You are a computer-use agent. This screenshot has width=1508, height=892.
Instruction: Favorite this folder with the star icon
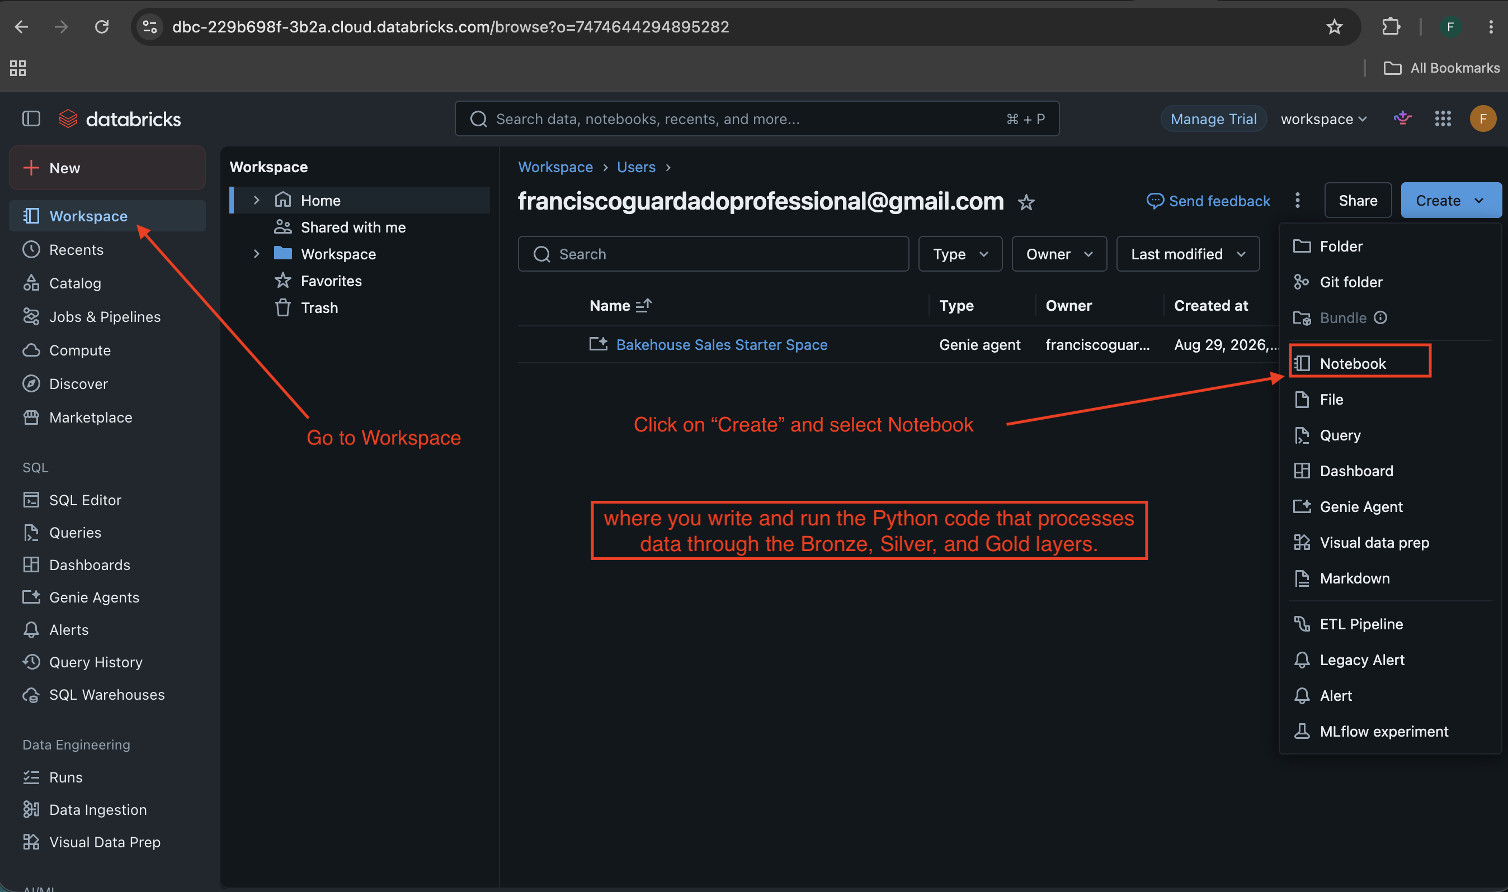pyautogui.click(x=1026, y=202)
